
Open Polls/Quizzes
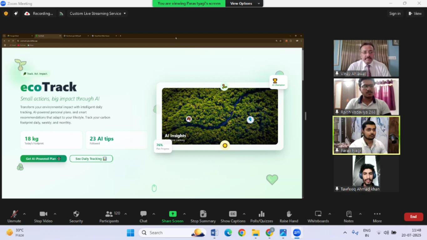262,214
